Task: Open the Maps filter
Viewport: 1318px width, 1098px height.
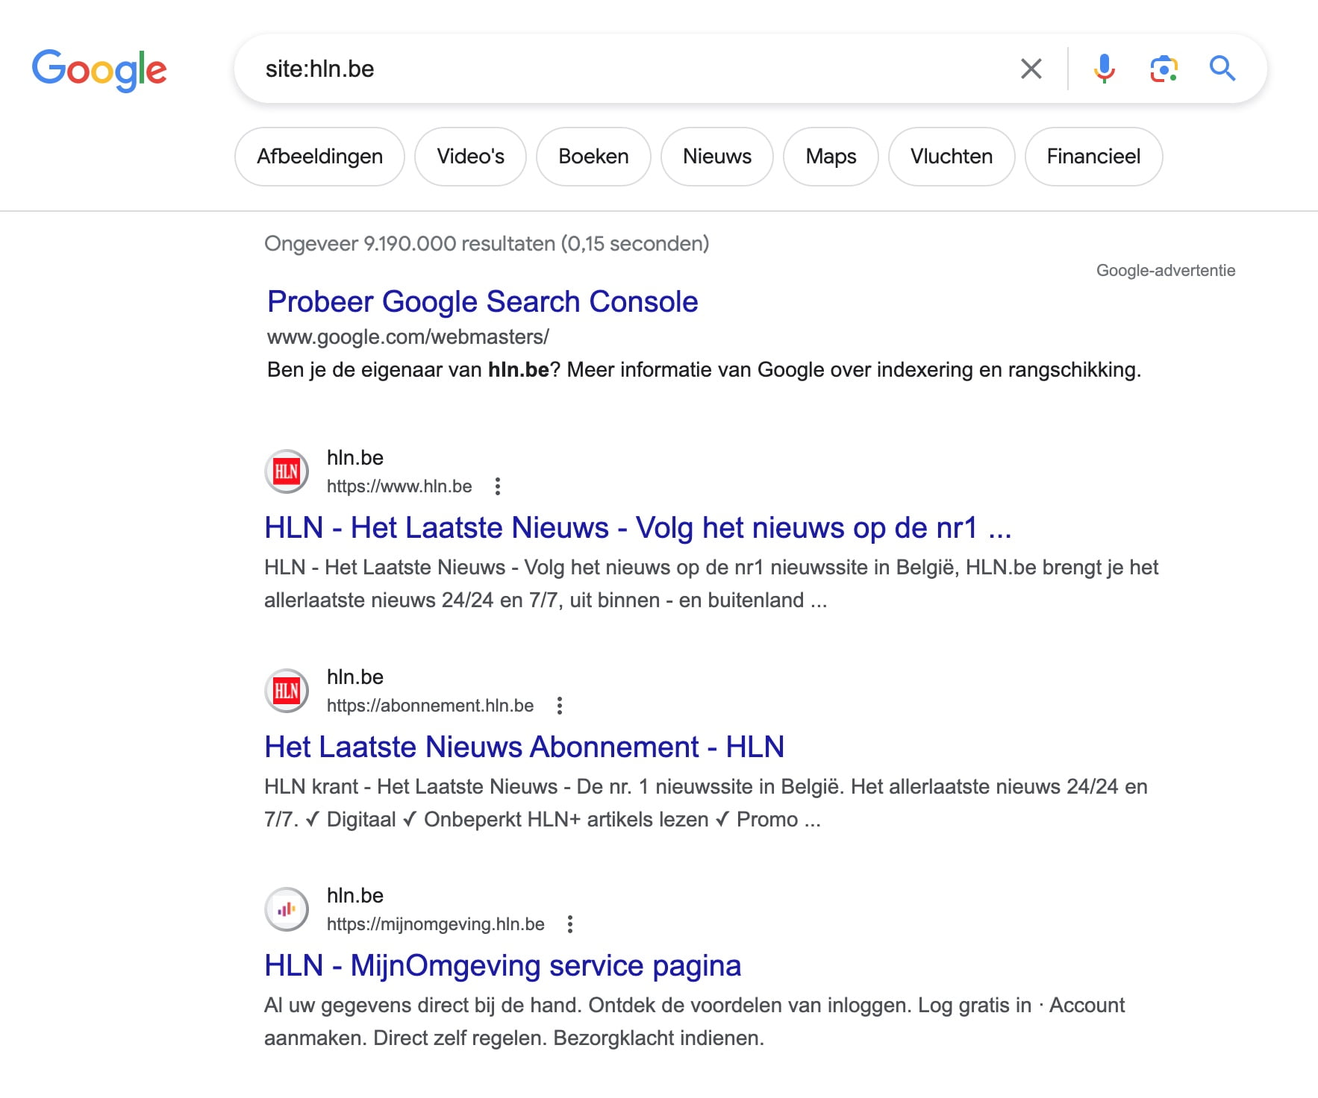Action: point(831,157)
